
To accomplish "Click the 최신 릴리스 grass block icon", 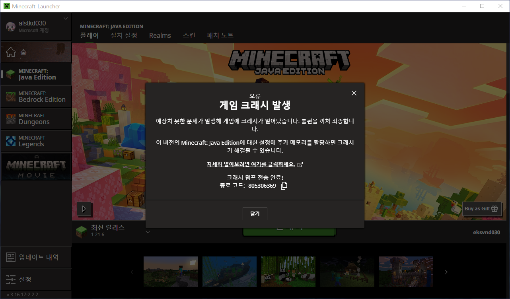I will [82, 231].
